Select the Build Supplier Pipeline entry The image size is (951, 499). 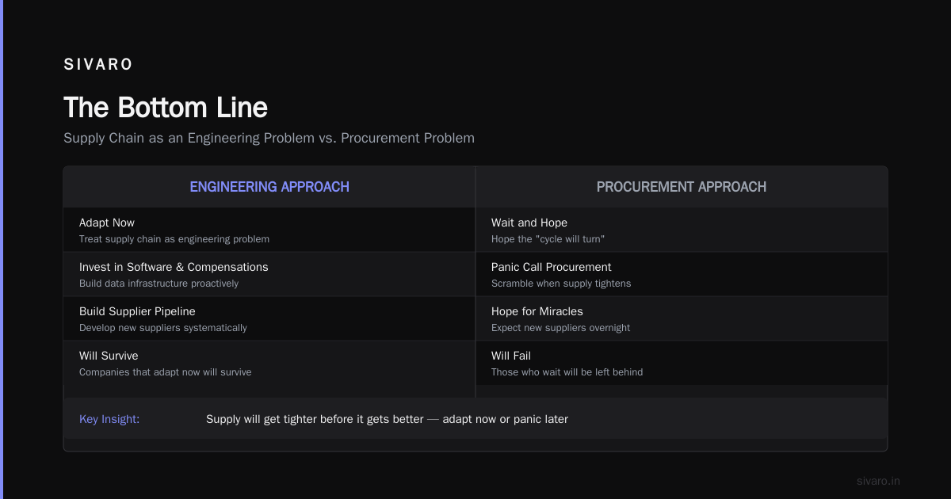coord(269,318)
